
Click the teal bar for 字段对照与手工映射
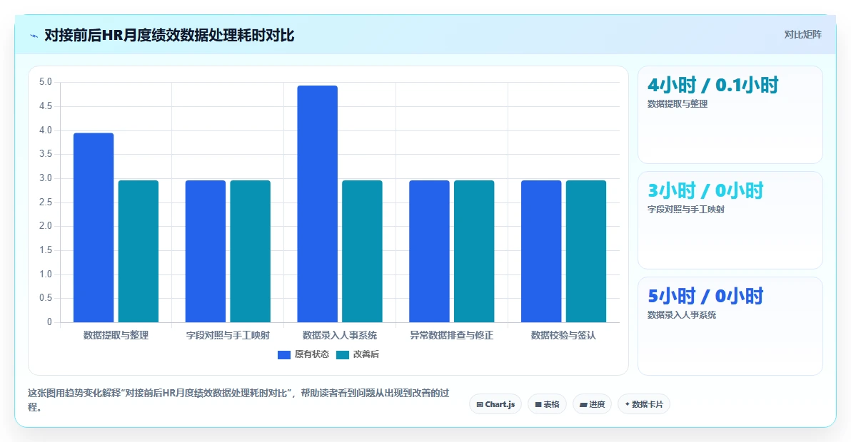click(250, 252)
